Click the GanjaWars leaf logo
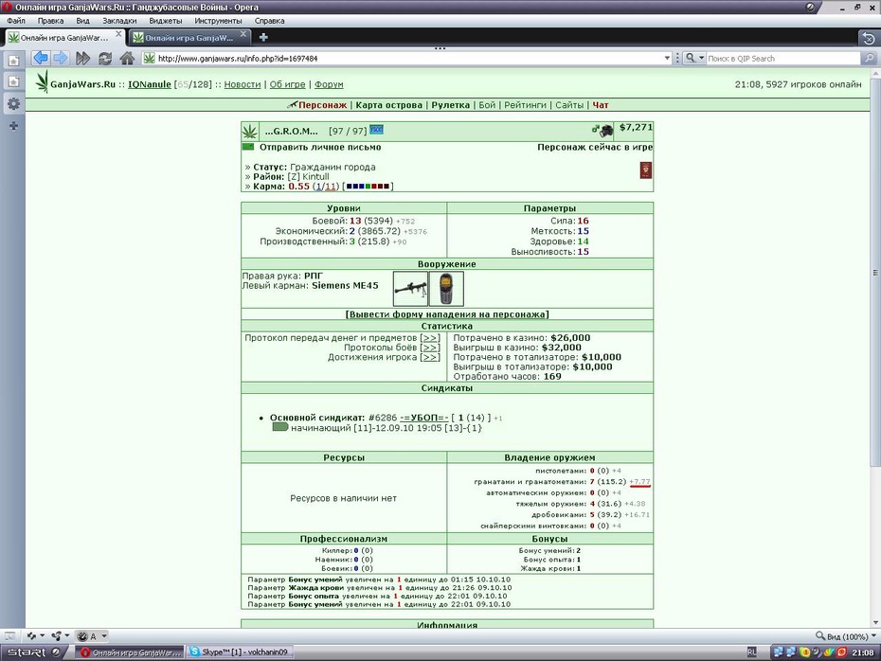The width and height of the screenshot is (881, 661). click(x=42, y=82)
